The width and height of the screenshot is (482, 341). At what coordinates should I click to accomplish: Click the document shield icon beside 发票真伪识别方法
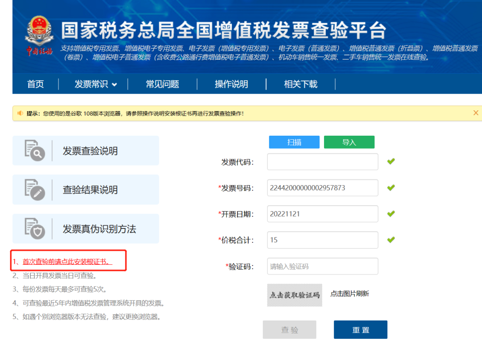(x=35, y=229)
